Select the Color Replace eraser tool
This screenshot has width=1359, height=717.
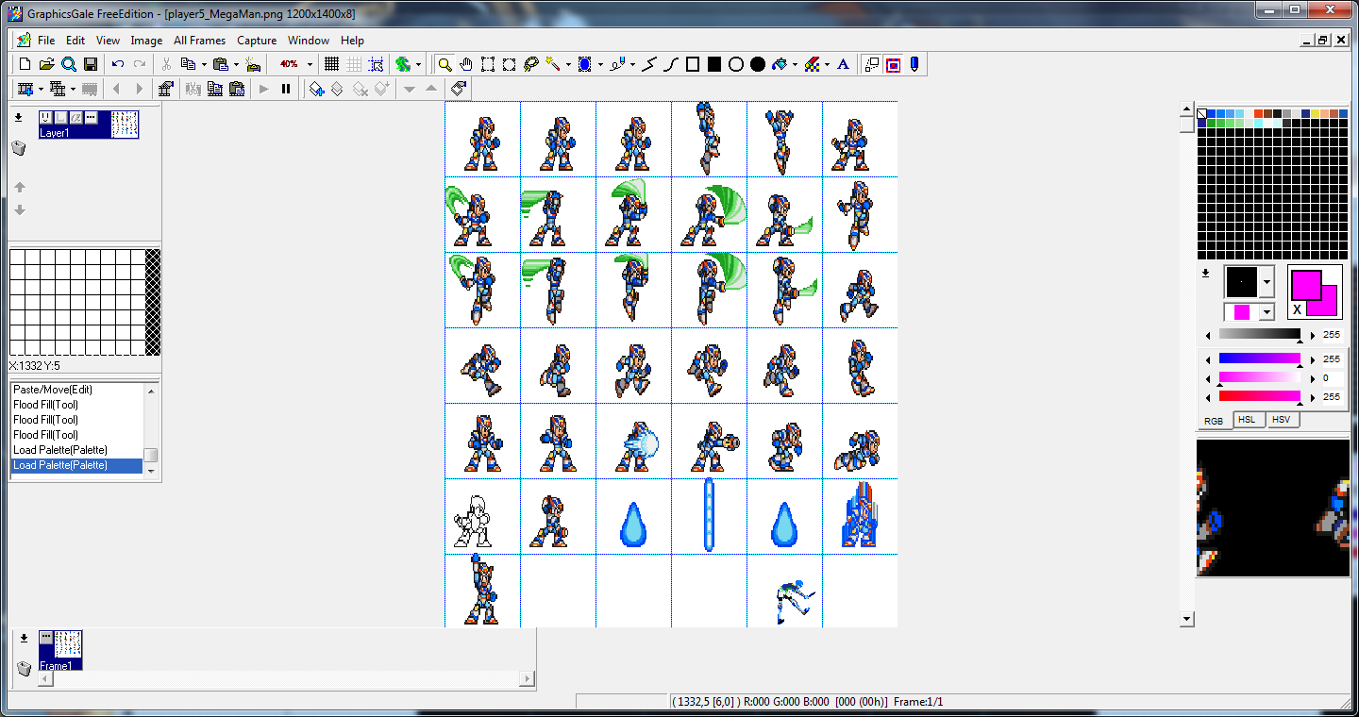pos(812,64)
